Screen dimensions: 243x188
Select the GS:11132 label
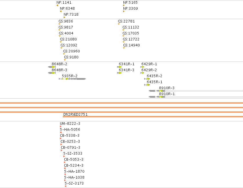point(131,27)
